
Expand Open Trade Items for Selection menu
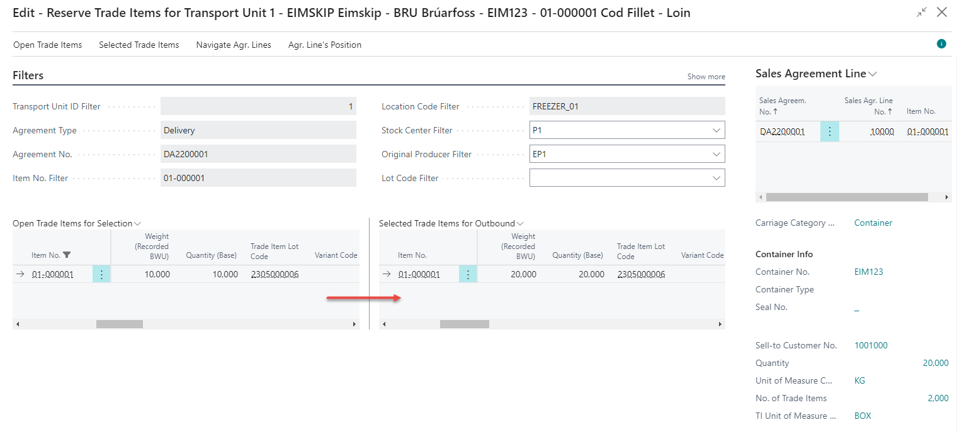point(138,224)
